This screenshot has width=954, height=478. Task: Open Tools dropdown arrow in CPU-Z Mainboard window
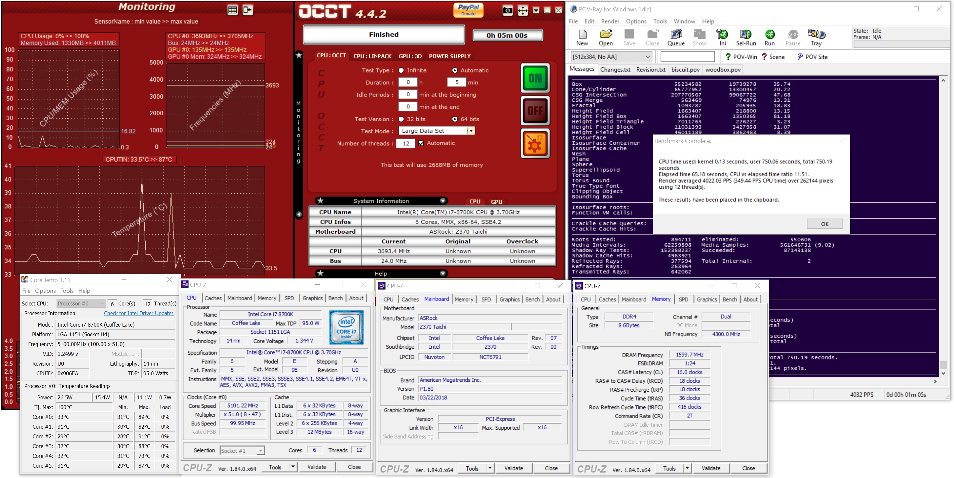pyautogui.click(x=490, y=468)
